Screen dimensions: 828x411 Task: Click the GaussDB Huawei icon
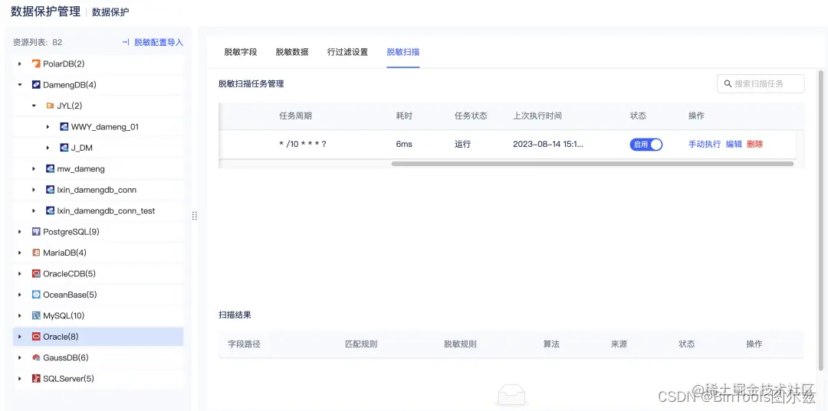point(36,357)
